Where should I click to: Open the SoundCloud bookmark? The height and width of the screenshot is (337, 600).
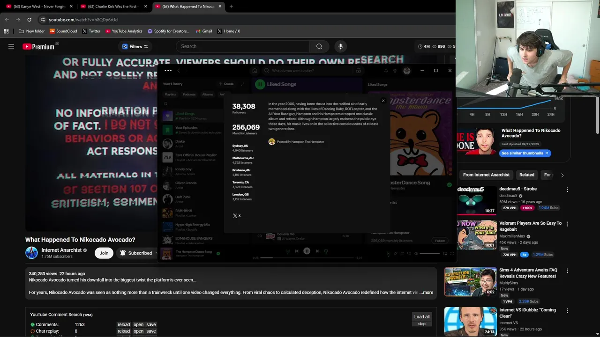coord(63,31)
